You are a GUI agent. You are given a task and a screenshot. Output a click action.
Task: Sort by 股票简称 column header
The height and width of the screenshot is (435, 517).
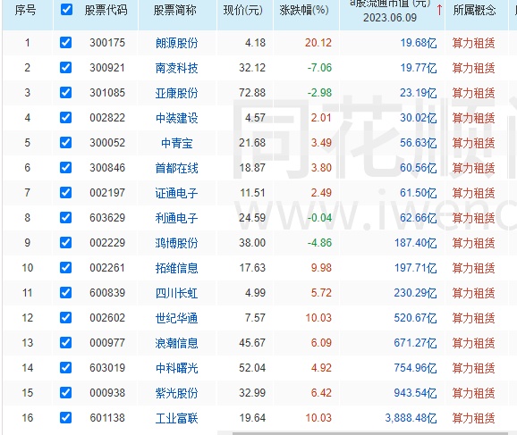[x=174, y=10]
